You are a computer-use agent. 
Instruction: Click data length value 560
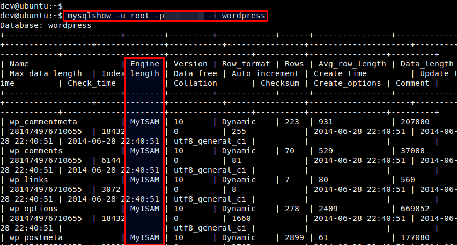408,180
